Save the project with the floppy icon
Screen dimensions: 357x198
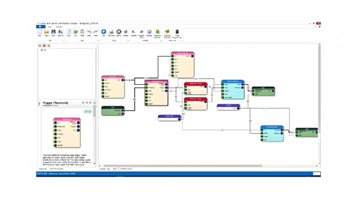pyautogui.click(x=53, y=31)
